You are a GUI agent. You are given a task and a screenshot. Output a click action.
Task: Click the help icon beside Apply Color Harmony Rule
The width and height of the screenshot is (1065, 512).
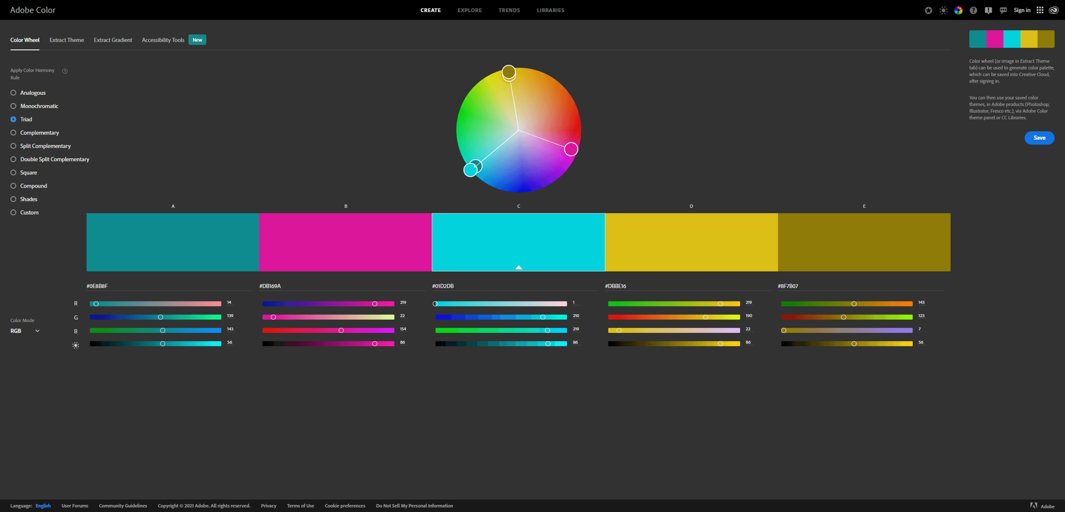click(65, 71)
